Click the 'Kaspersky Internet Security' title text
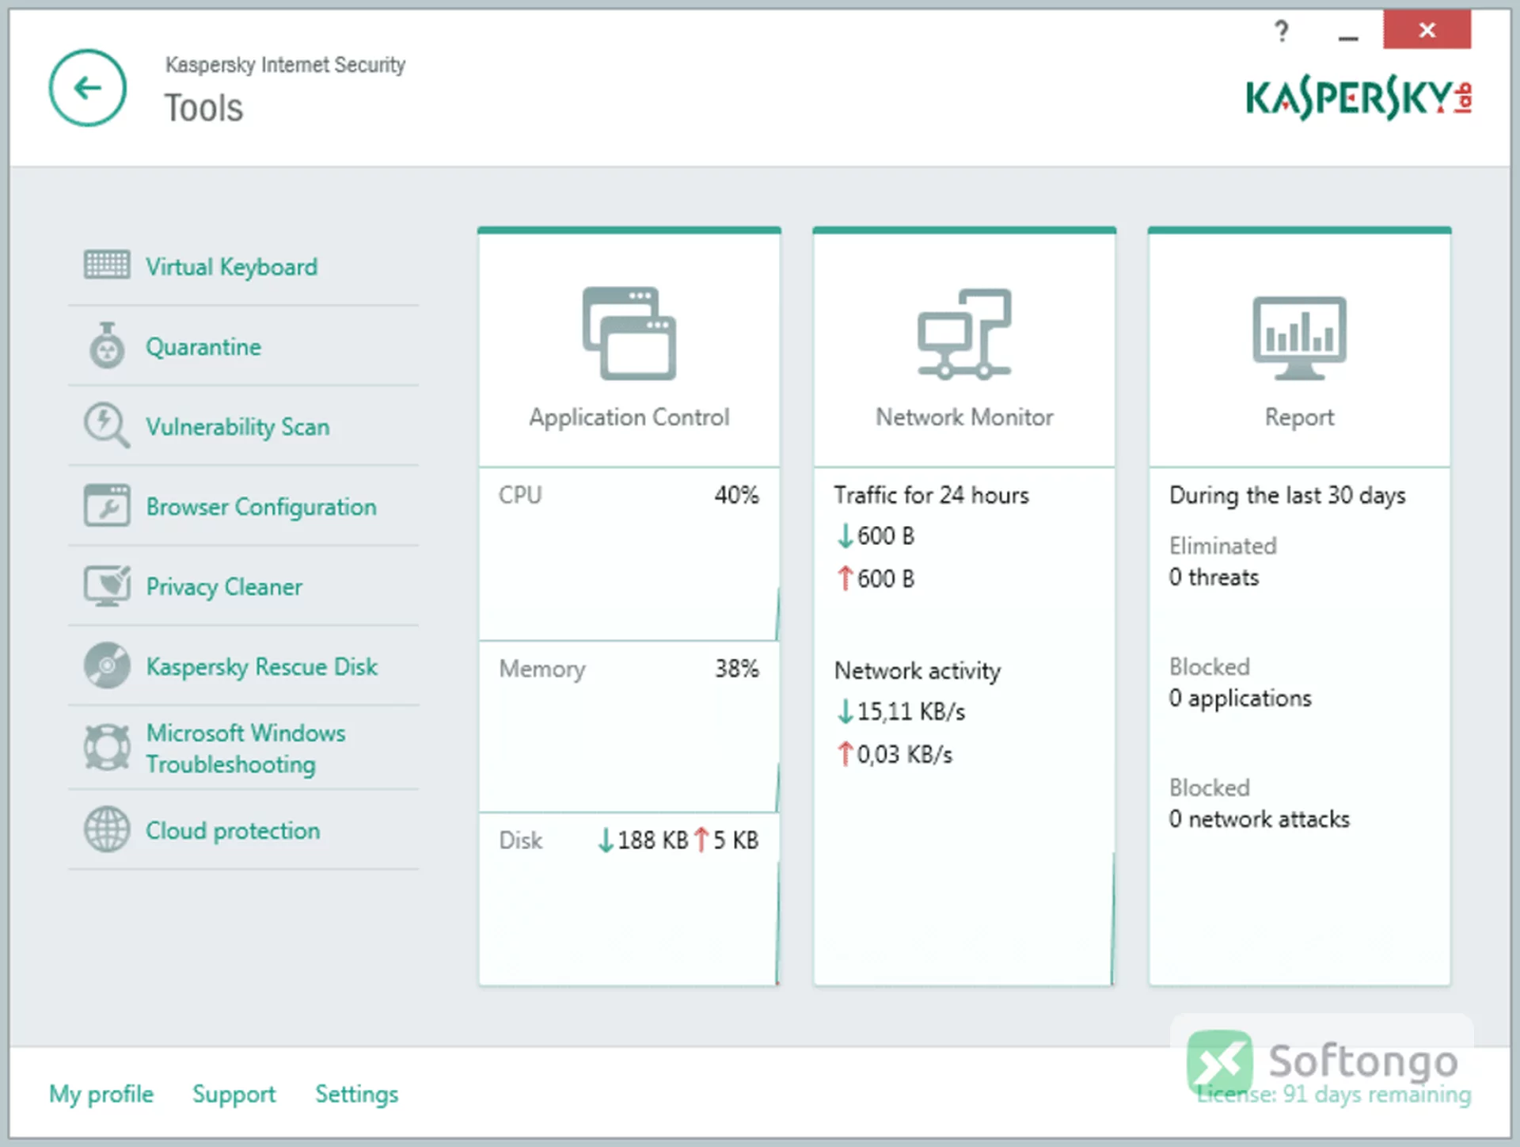This screenshot has width=1520, height=1147. click(285, 64)
